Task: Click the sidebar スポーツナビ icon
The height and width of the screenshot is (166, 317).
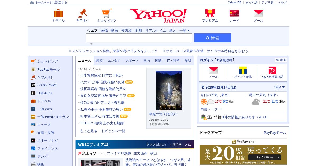Action: [x=33, y=140]
